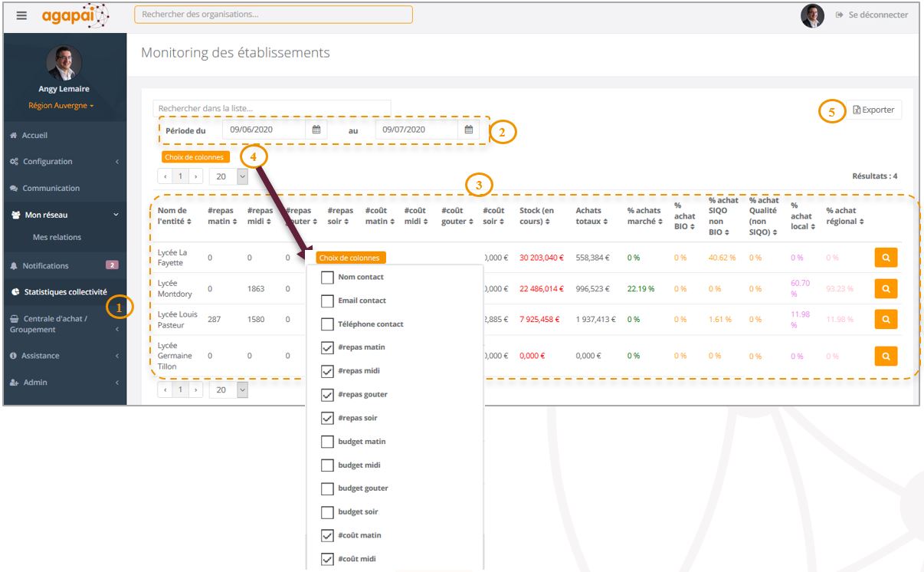Check the Nom contact column checkbox

pyautogui.click(x=327, y=278)
